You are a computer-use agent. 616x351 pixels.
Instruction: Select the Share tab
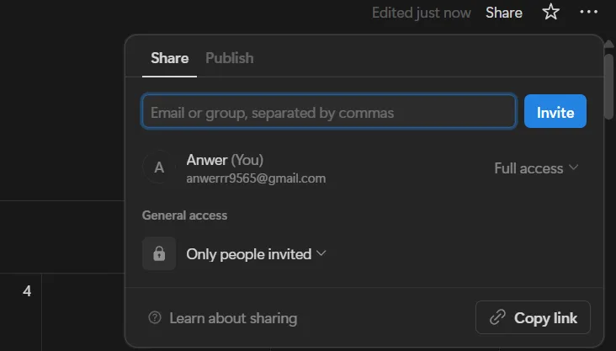[x=170, y=58]
